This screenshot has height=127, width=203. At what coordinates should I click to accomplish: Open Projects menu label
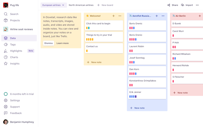15,20
